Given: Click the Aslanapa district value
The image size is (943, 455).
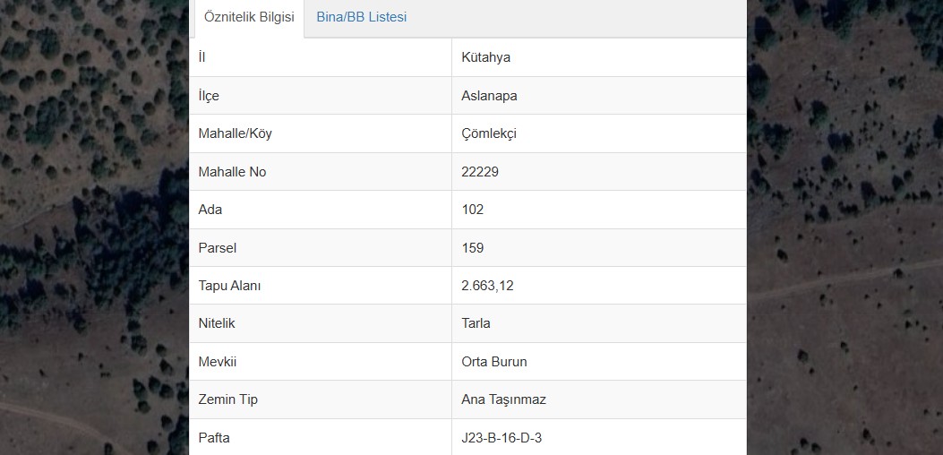Looking at the screenshot, I should [489, 96].
